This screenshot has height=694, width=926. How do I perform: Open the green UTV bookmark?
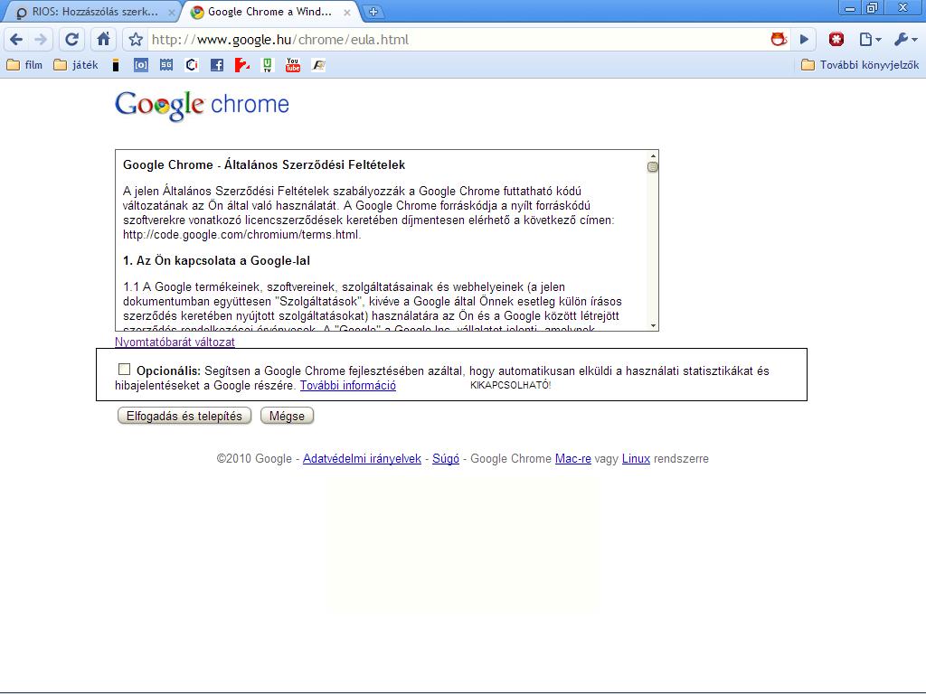point(268,65)
